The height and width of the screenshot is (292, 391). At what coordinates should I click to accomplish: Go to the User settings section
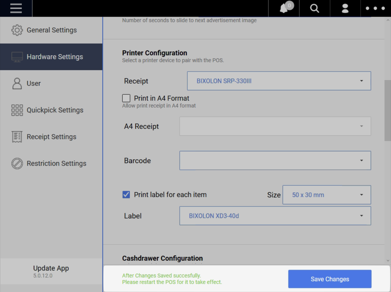34,83
